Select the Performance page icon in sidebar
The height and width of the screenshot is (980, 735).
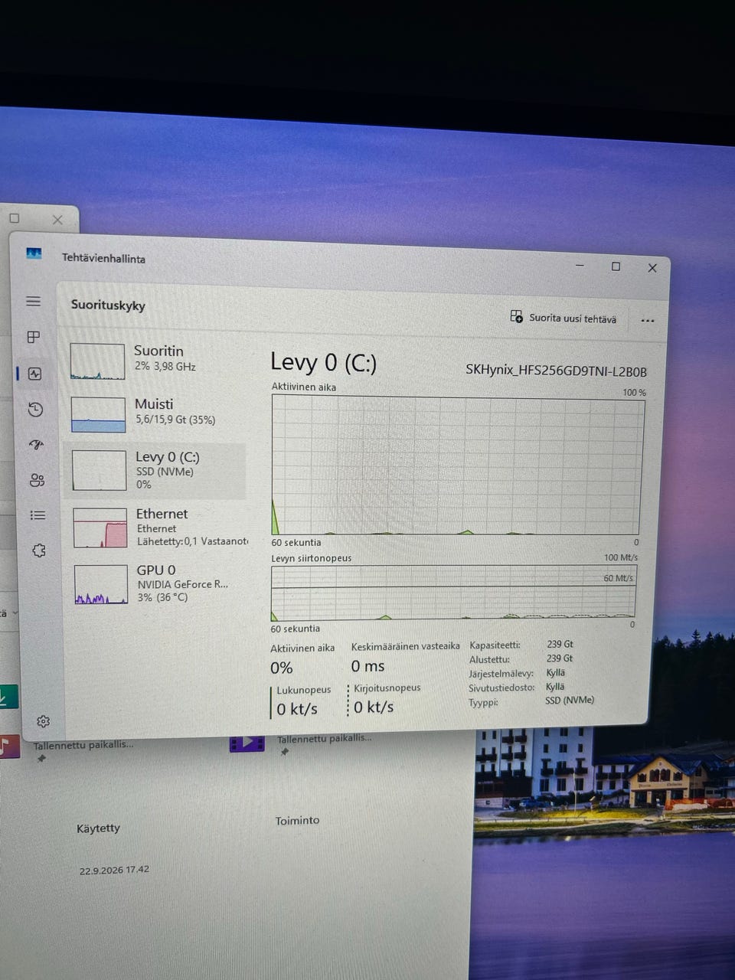tap(34, 374)
